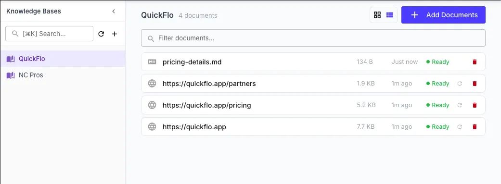The height and width of the screenshot is (184, 501).
Task: Collapse the Knowledge Bases sidebar chevron
Action: tap(114, 12)
